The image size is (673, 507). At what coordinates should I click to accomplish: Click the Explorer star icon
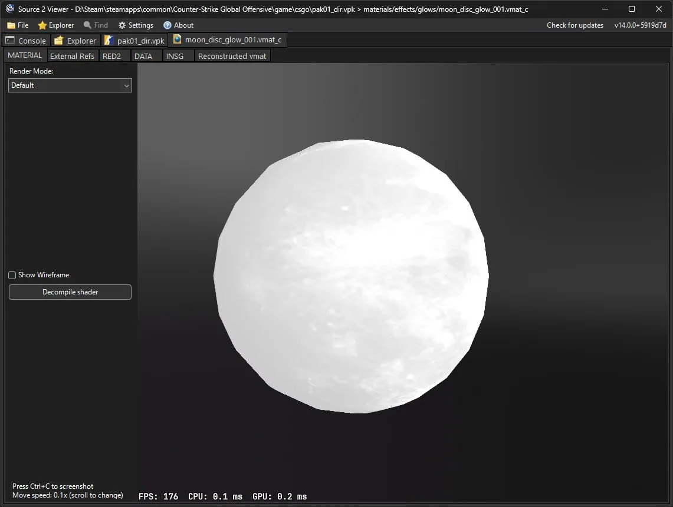click(x=42, y=25)
